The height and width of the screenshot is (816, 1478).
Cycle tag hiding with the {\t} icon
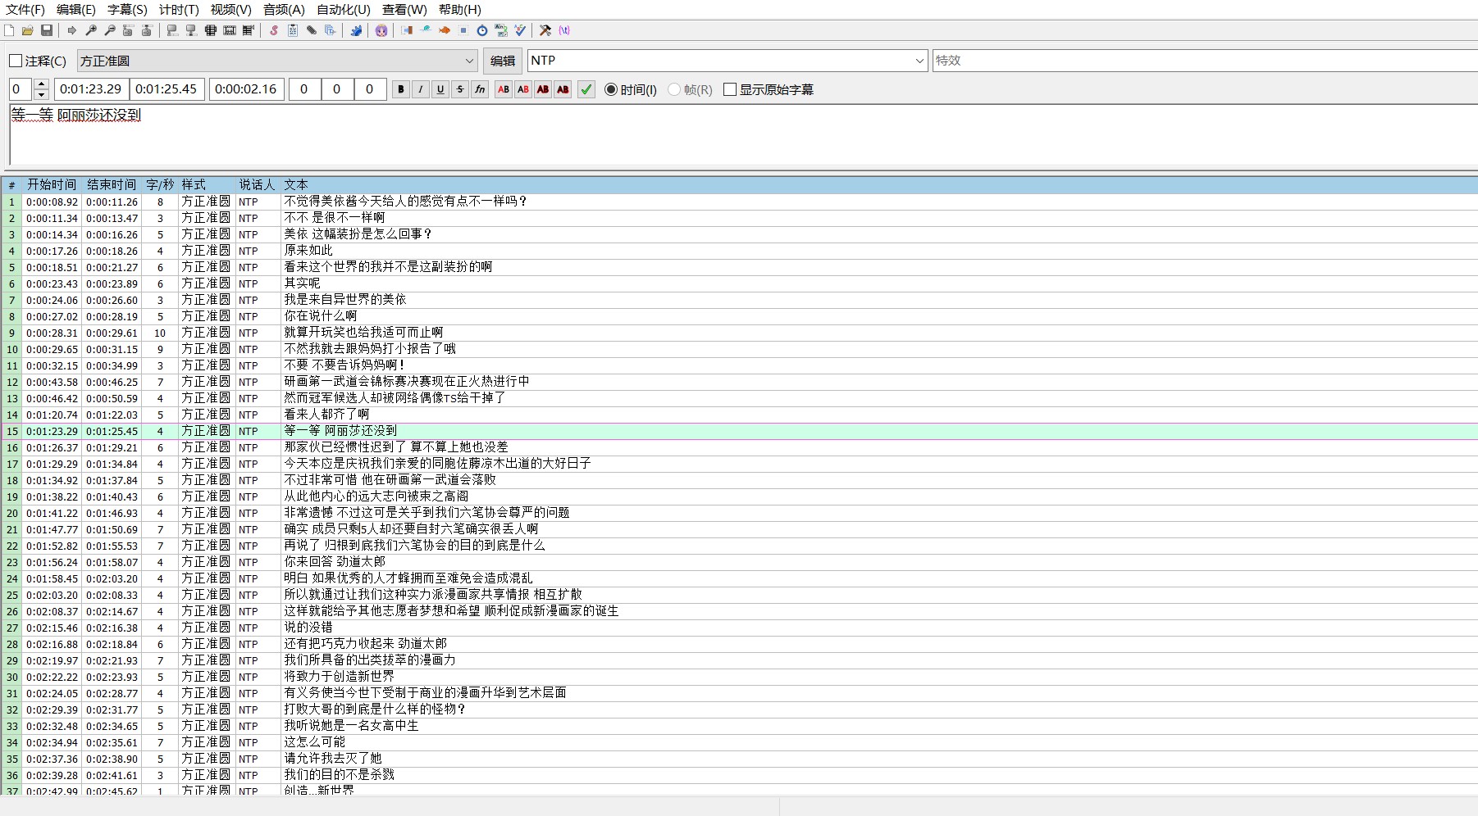pyautogui.click(x=564, y=30)
